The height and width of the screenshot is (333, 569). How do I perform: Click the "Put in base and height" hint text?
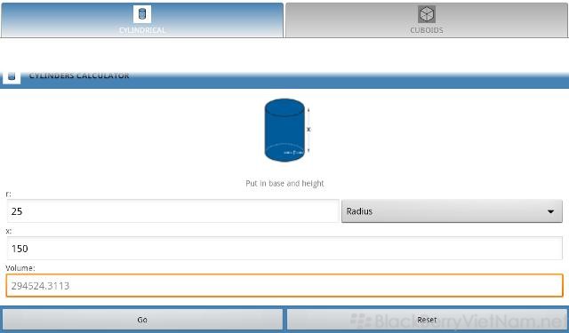pyautogui.click(x=284, y=183)
